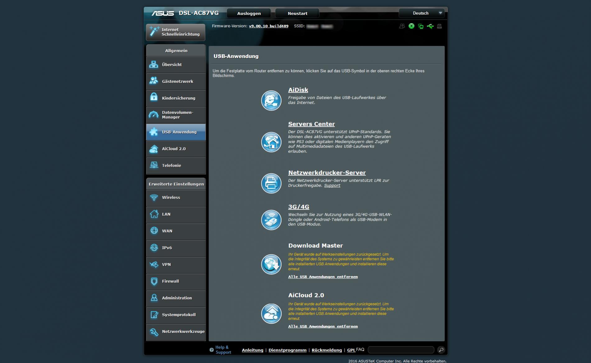Click the 3G/4G dongle icon
The image size is (591, 363).
[x=271, y=220]
